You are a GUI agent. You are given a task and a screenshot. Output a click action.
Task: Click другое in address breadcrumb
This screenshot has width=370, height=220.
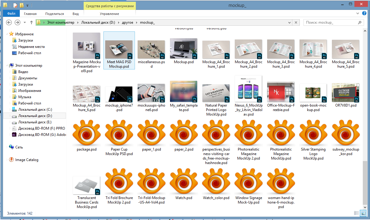tap(127, 22)
